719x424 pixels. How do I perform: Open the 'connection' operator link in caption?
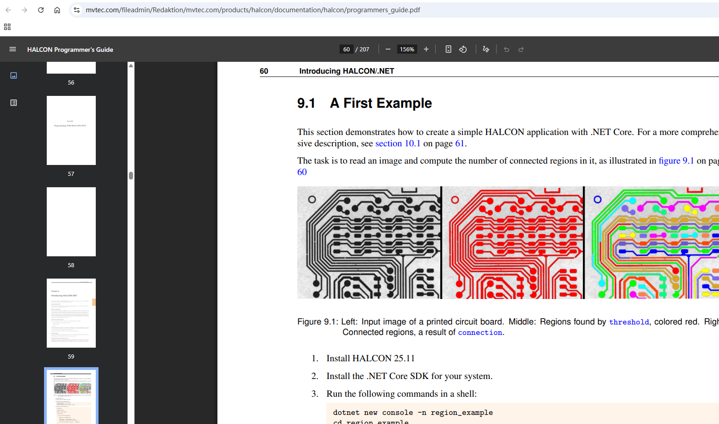[480, 333]
